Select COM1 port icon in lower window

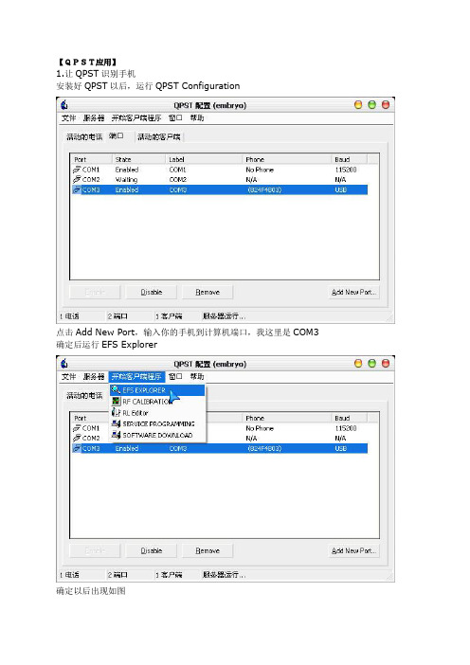(x=77, y=428)
